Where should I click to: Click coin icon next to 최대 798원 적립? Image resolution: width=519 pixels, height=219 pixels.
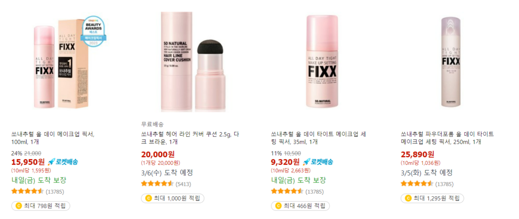click(19, 206)
